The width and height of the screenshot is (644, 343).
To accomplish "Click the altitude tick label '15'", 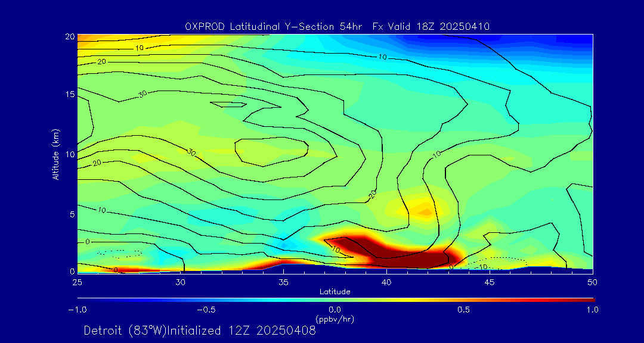I will coord(70,95).
